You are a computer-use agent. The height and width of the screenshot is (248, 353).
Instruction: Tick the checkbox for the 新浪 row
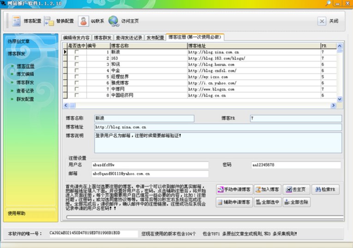(77, 52)
